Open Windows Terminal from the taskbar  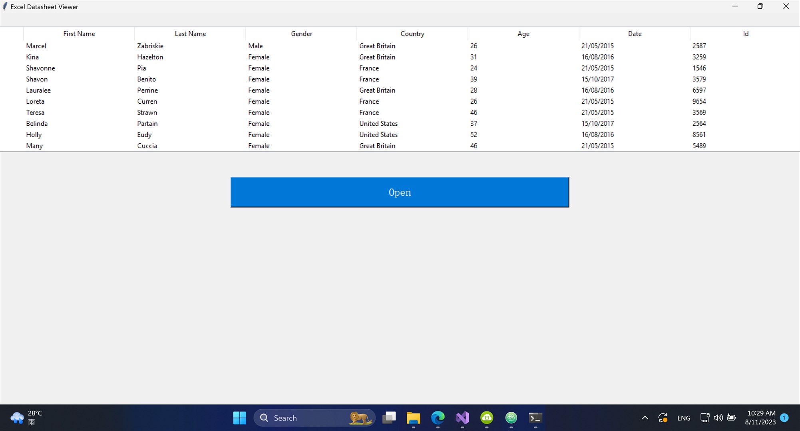[x=535, y=418]
